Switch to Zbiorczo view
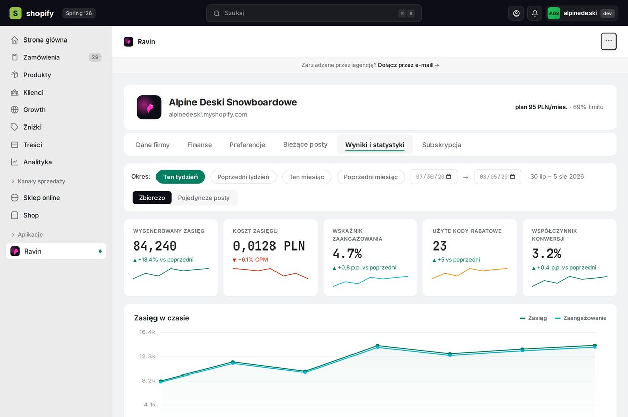Viewport: 628px width, 417px height. pyautogui.click(x=152, y=198)
